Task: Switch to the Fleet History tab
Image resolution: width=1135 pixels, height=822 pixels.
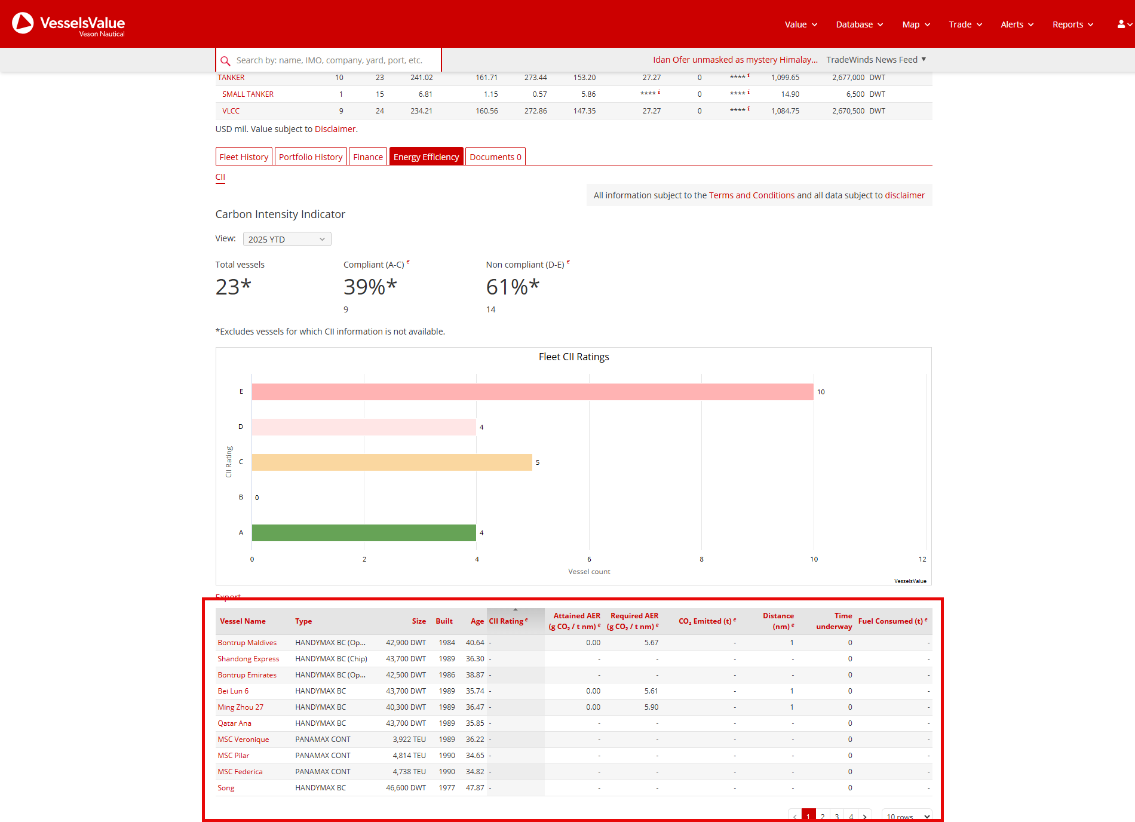Action: 244,157
